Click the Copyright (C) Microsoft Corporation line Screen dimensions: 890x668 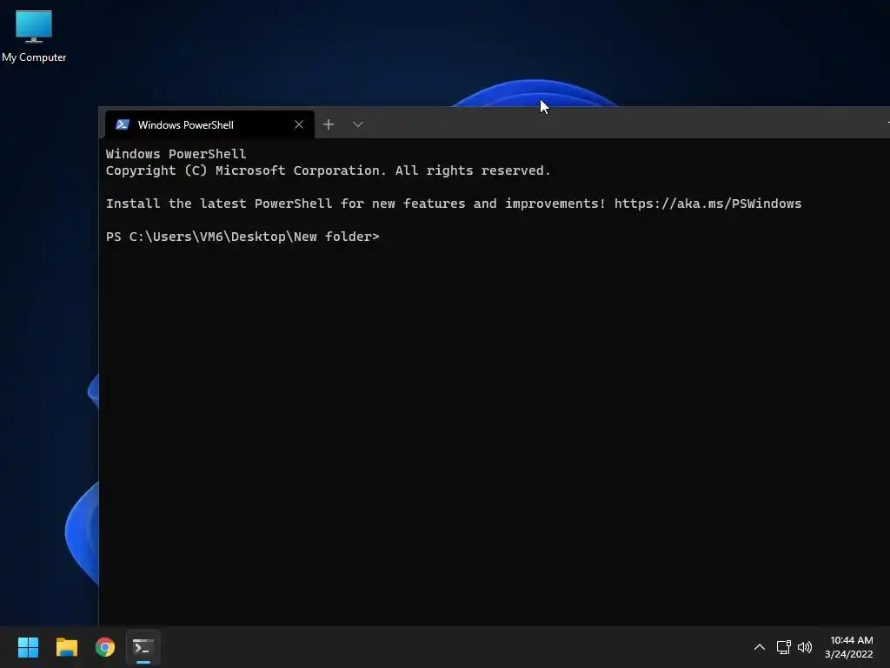pos(328,170)
